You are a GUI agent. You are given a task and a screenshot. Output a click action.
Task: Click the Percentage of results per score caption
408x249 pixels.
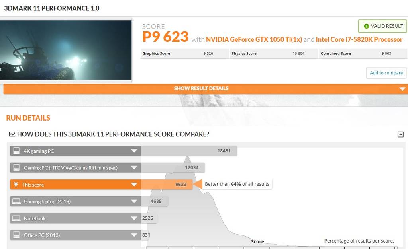[x=359, y=241]
